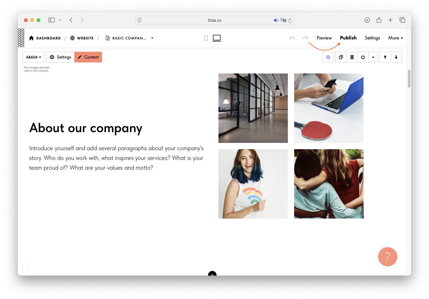Open the block Content editor
The height and width of the screenshot is (299, 429).
(x=88, y=57)
